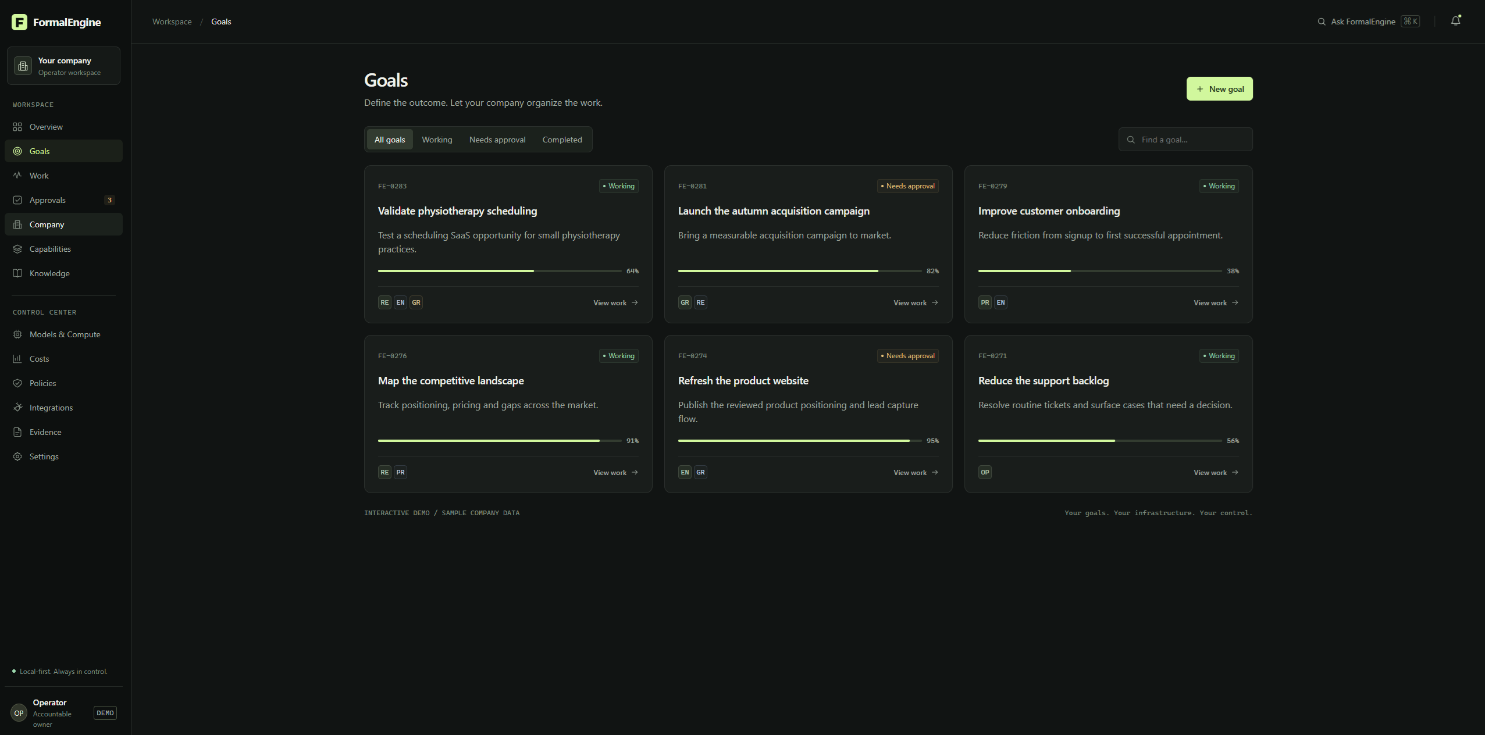The image size is (1485, 735).
Task: Click the 95% progress bar on FE-0274
Action: click(800, 441)
